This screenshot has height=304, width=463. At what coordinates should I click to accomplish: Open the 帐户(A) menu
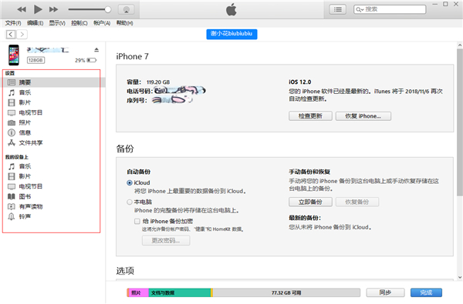[x=102, y=23]
